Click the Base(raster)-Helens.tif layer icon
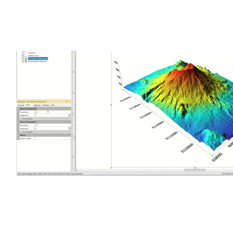233x233 pixels. coord(26,61)
